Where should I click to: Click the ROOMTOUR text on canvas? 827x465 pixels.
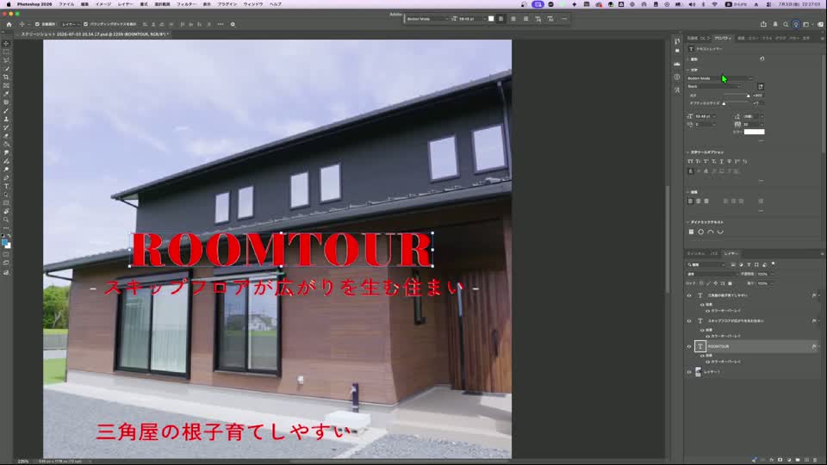[x=282, y=250]
